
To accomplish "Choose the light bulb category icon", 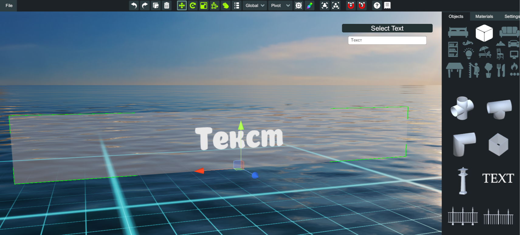I will tap(468, 53).
